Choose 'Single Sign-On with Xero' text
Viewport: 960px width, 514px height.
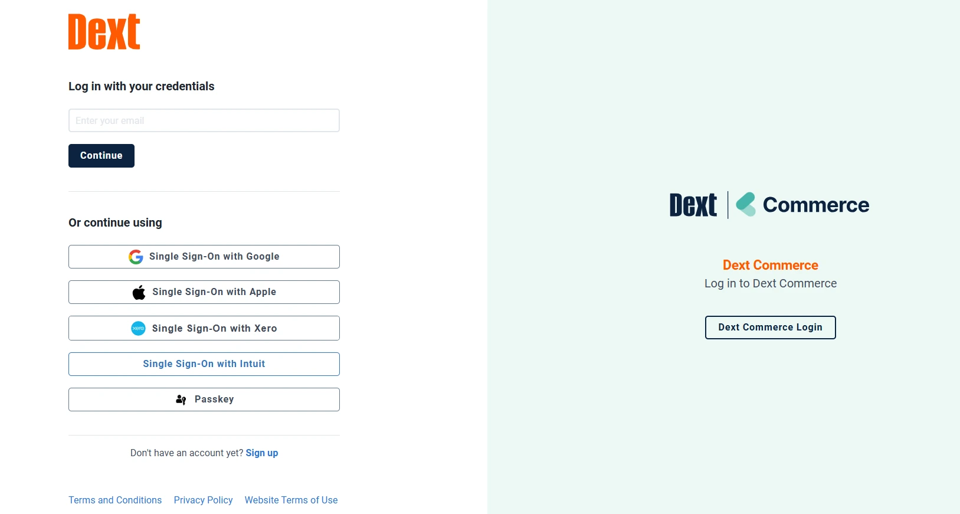pos(214,329)
